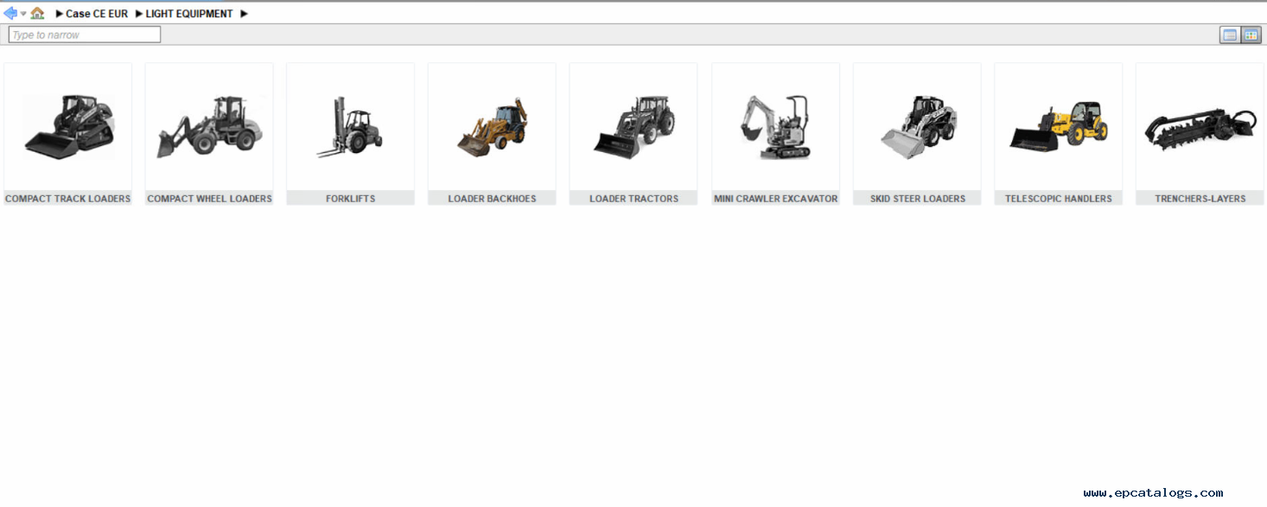This screenshot has height=507, width=1267.
Task: Open the telescopic handler image
Action: click(1059, 126)
